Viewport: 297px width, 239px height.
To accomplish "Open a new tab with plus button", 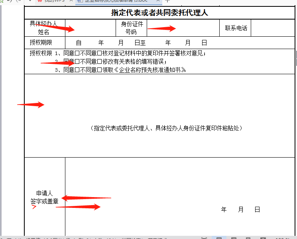I will click(167, 1).
